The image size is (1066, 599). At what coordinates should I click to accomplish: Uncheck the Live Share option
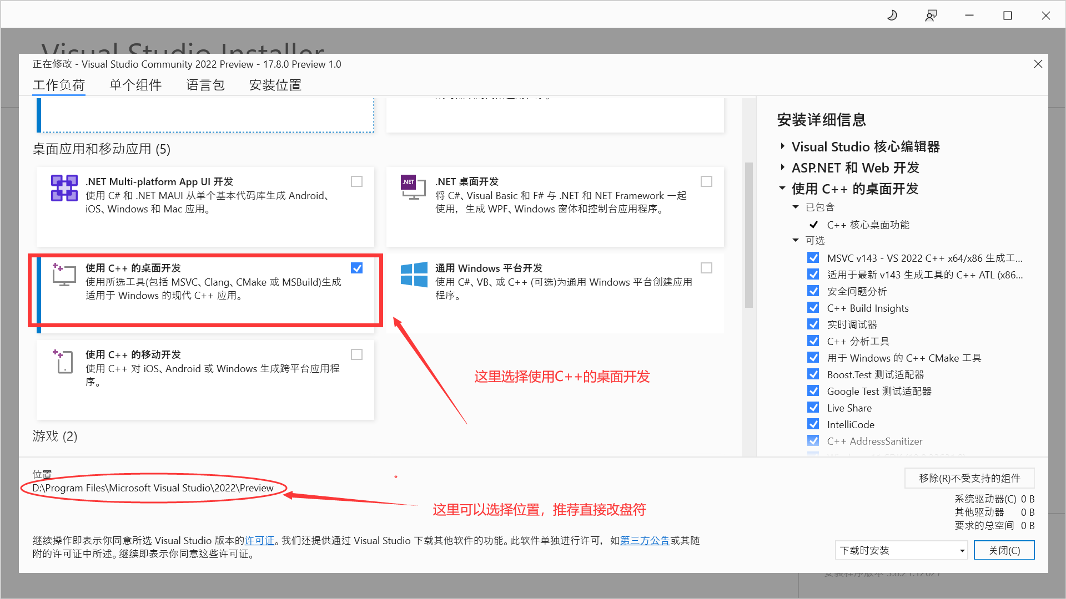813,408
